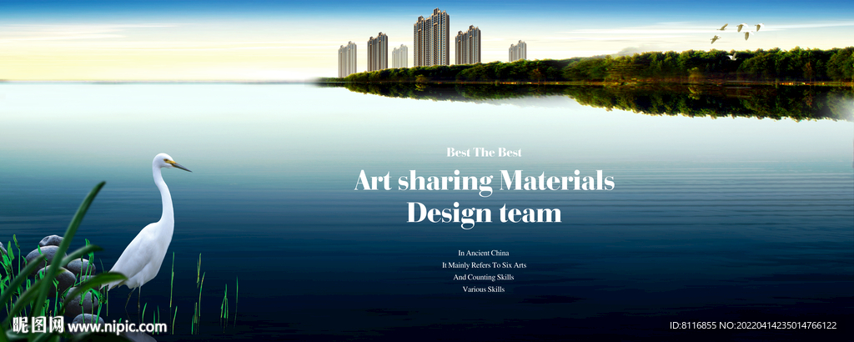
Task: Click the 'Design team' heading text
Action: (484, 214)
